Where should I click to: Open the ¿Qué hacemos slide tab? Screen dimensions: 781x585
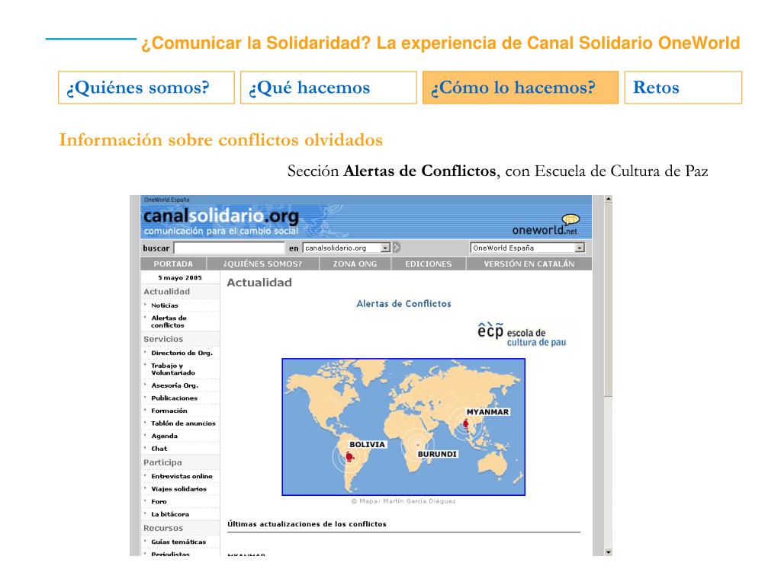328,88
